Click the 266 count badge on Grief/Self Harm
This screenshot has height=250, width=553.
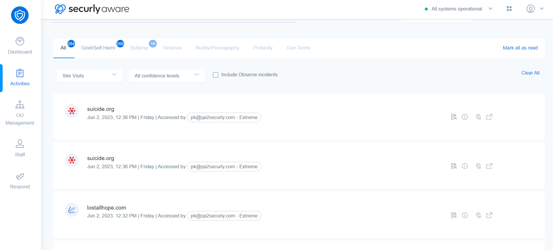120,44
